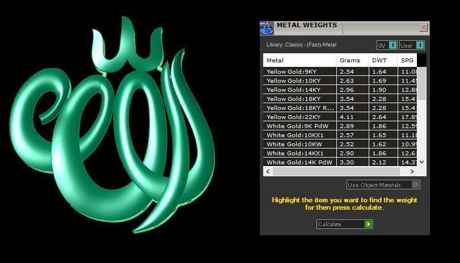Click the 2.63 grams cell
The height and width of the screenshot is (263, 460).
tap(353, 80)
